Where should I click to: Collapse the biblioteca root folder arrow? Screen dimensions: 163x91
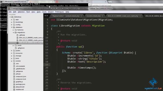click(x=10, y=17)
